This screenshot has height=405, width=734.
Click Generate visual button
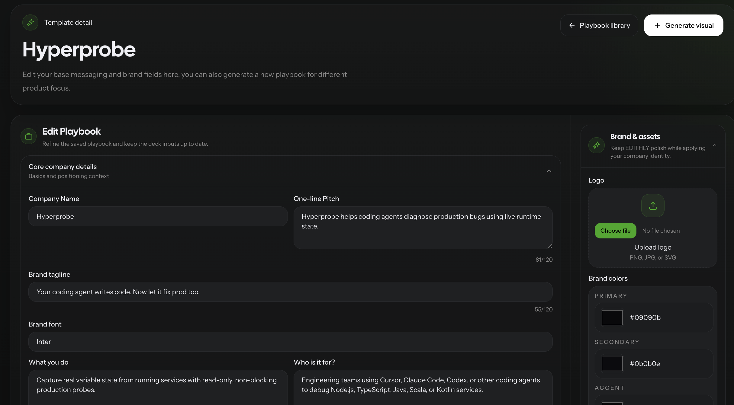pos(684,25)
